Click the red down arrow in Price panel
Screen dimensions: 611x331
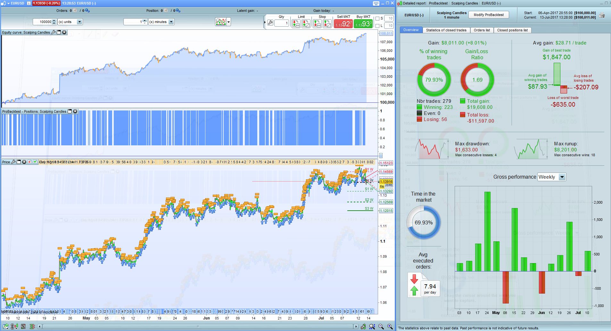pos(29,162)
